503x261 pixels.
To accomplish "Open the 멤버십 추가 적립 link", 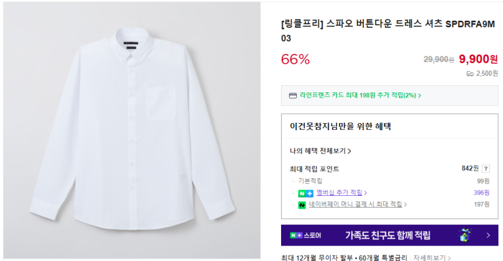I will 339,193.
